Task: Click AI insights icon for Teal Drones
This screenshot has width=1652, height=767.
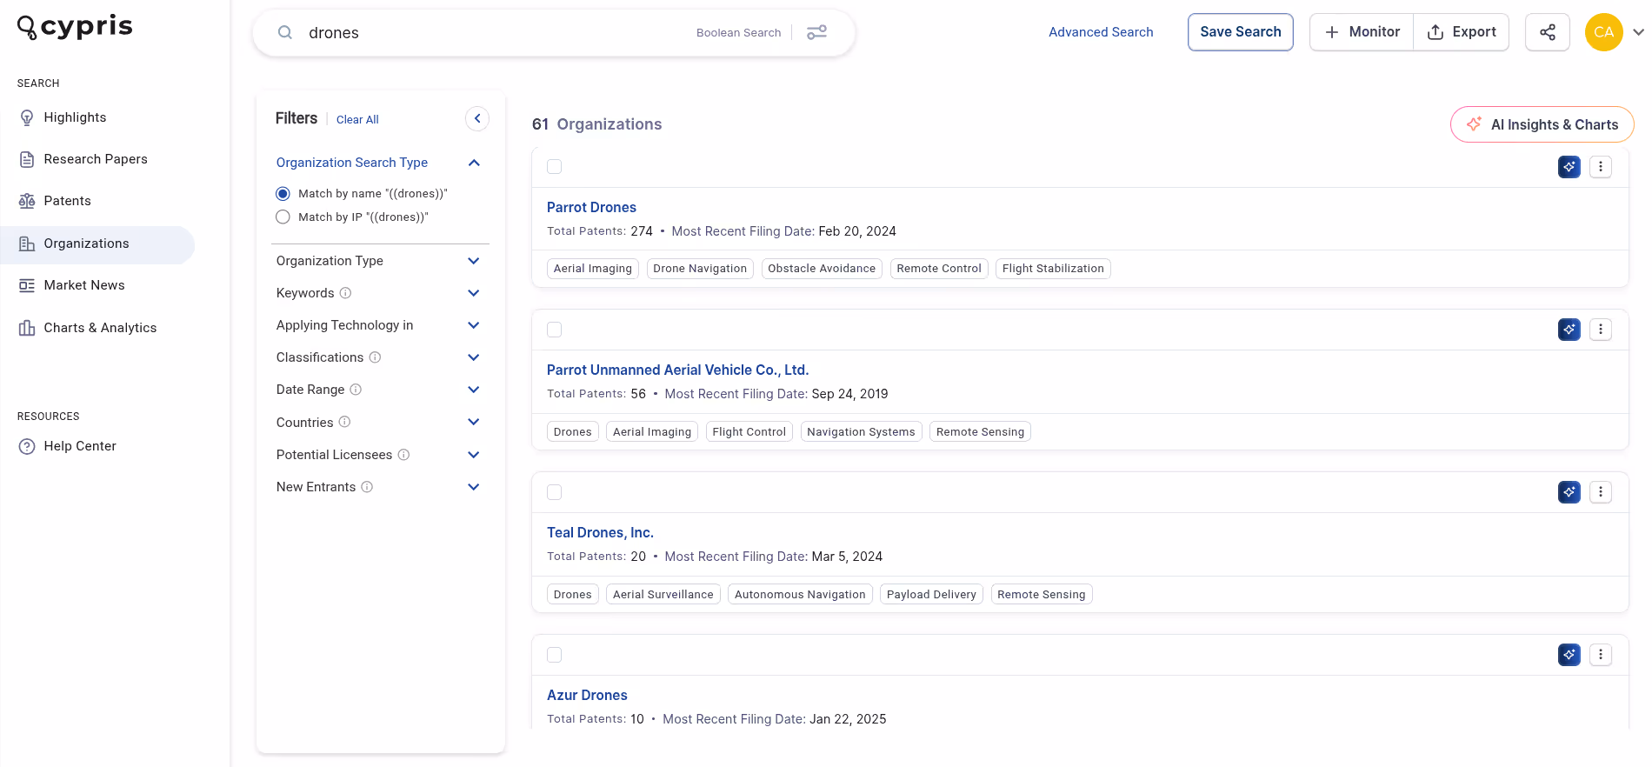Action: 1569,492
